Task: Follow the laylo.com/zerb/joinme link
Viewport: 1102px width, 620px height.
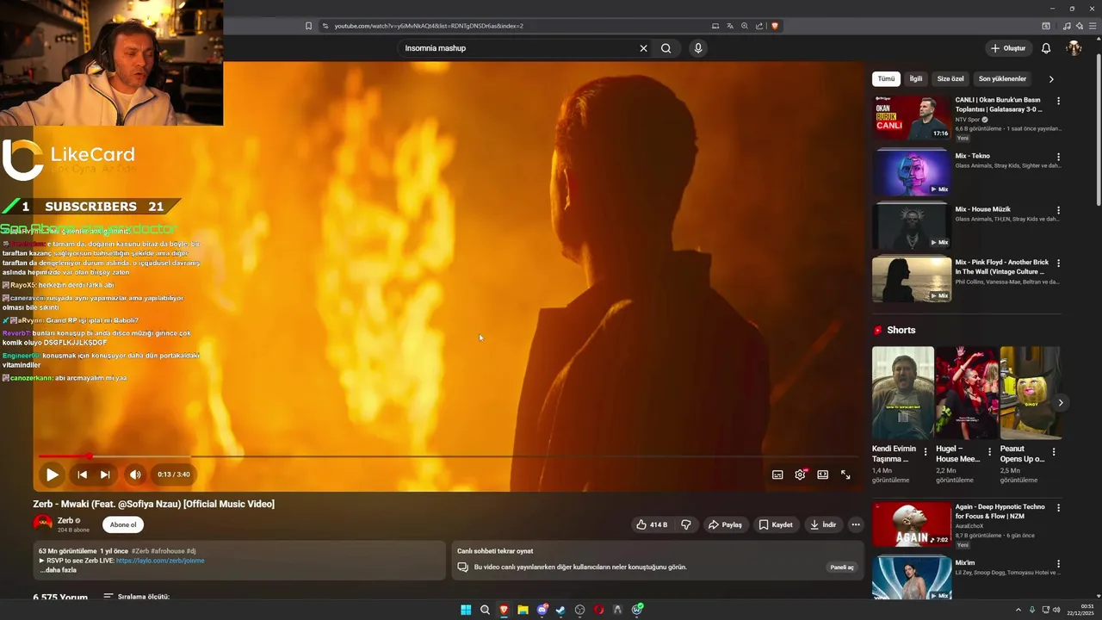Action: (x=160, y=561)
